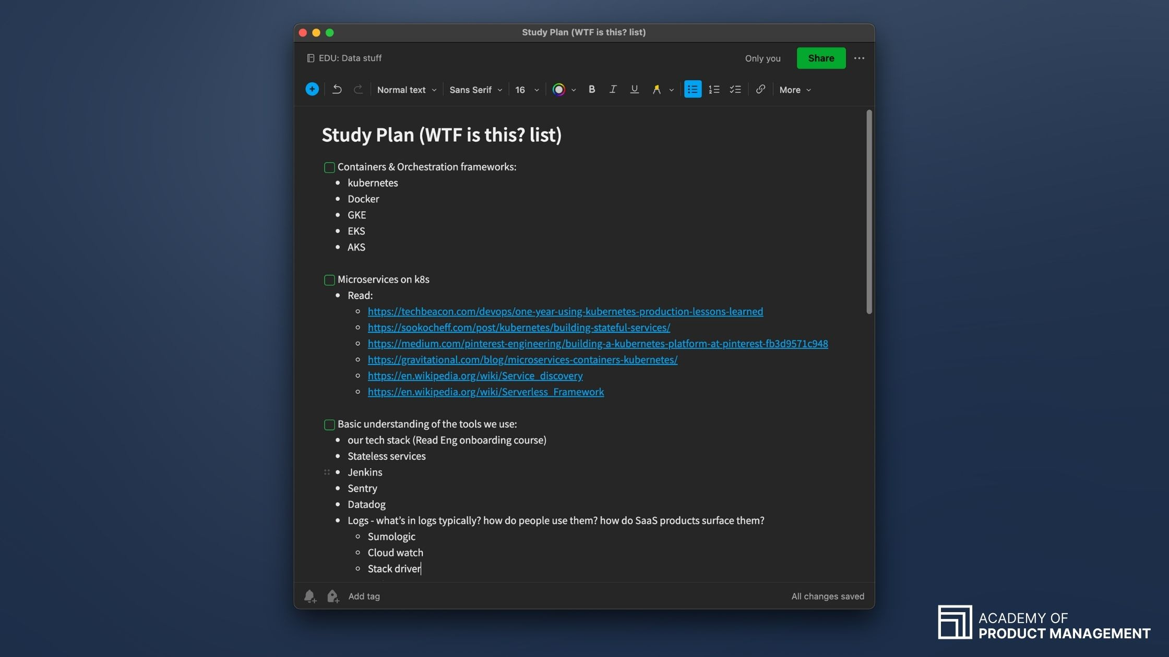1169x657 pixels.
Task: Click the our tech stack bullet
Action: pos(447,440)
